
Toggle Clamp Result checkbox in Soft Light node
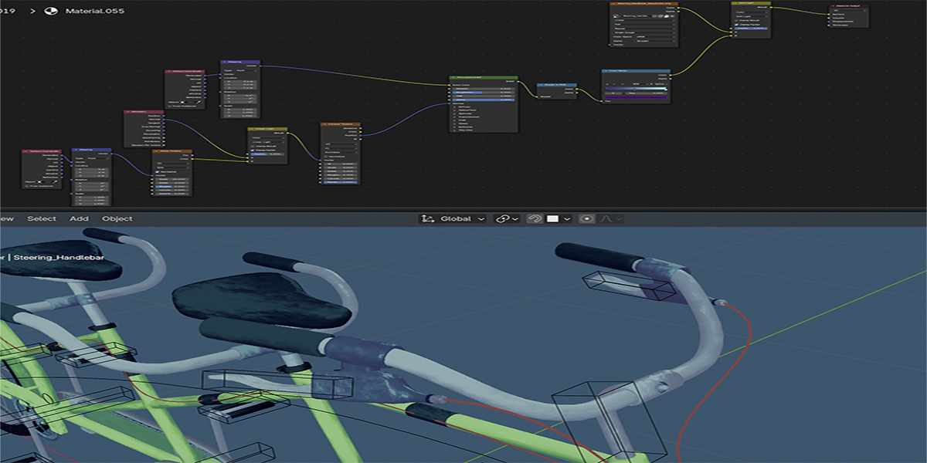(736, 20)
